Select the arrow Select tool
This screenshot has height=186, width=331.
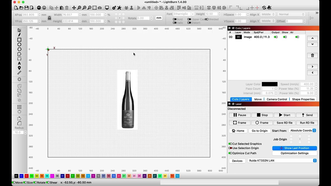(19, 30)
